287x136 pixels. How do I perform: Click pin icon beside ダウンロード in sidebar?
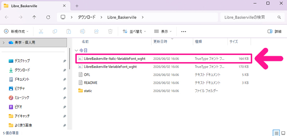tap(65, 70)
